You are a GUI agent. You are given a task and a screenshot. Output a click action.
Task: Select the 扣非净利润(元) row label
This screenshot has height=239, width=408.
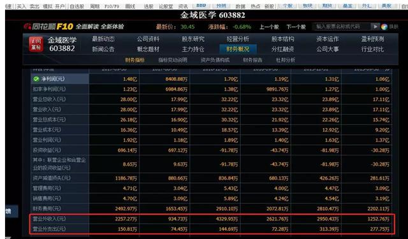tap(49, 89)
